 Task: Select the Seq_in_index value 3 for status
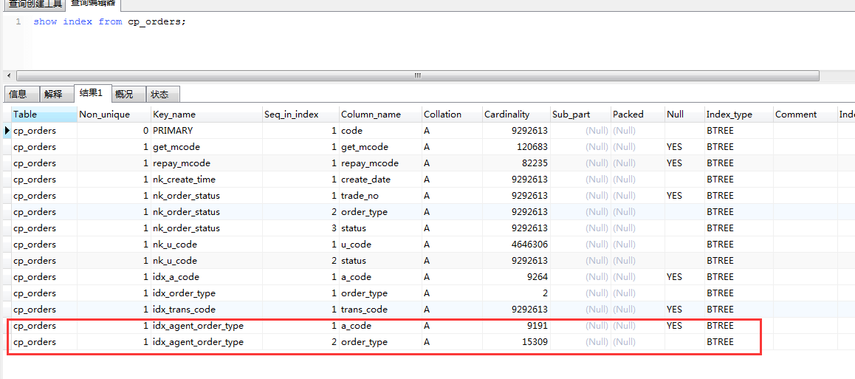click(301, 228)
